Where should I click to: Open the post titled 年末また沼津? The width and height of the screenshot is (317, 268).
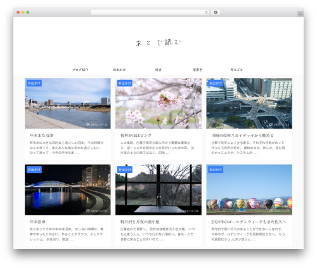tap(42, 136)
